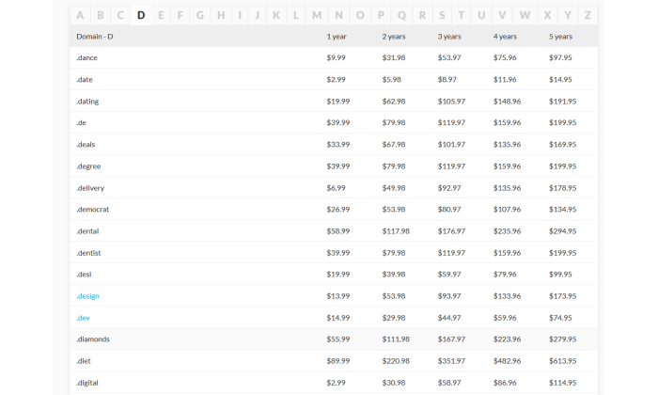658x395 pixels.
Task: Click the 3 years column header
Action: click(449, 37)
